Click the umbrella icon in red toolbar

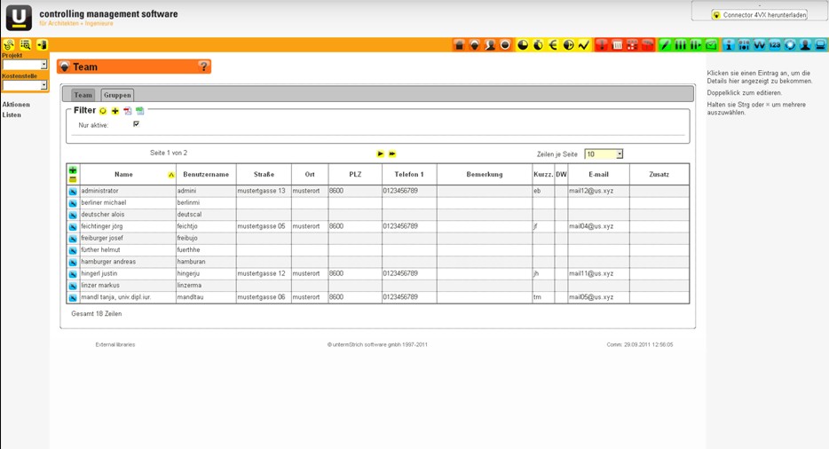click(x=648, y=45)
